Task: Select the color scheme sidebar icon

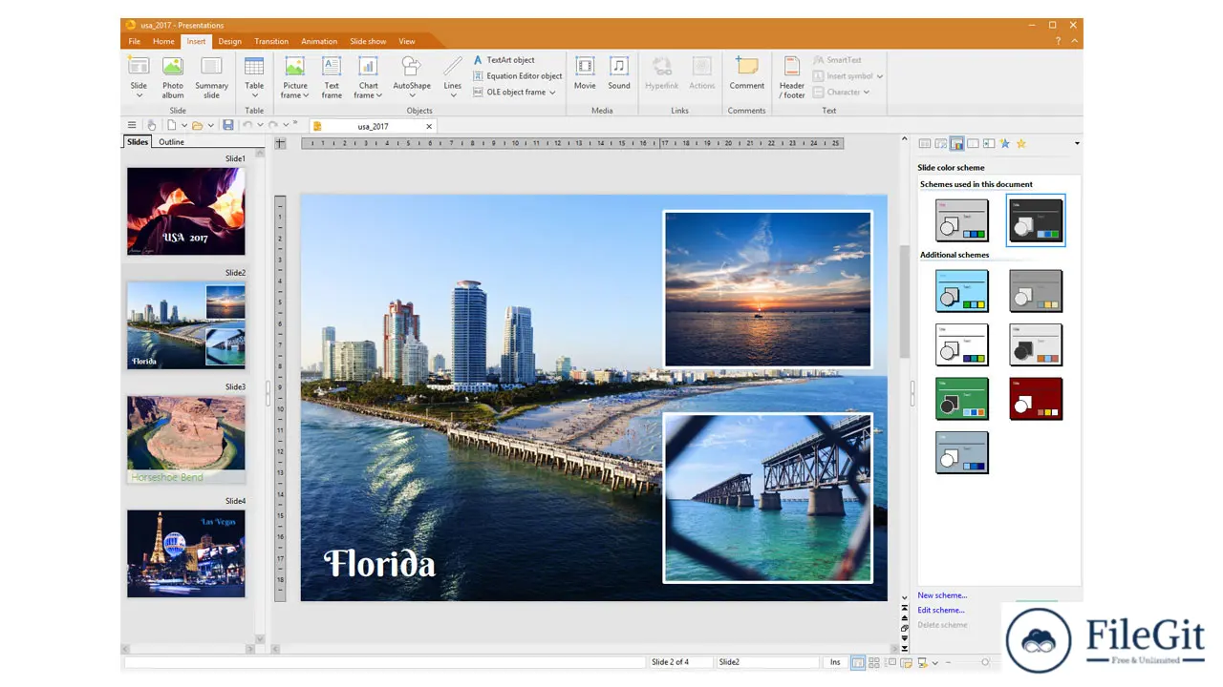Action: pos(956,144)
